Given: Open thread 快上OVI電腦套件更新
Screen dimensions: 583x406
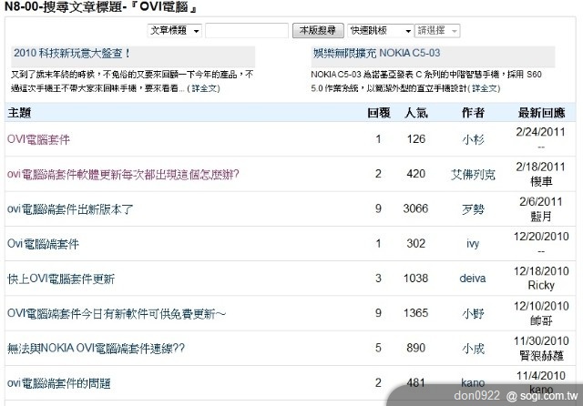Looking at the screenshot, I should [x=61, y=279].
